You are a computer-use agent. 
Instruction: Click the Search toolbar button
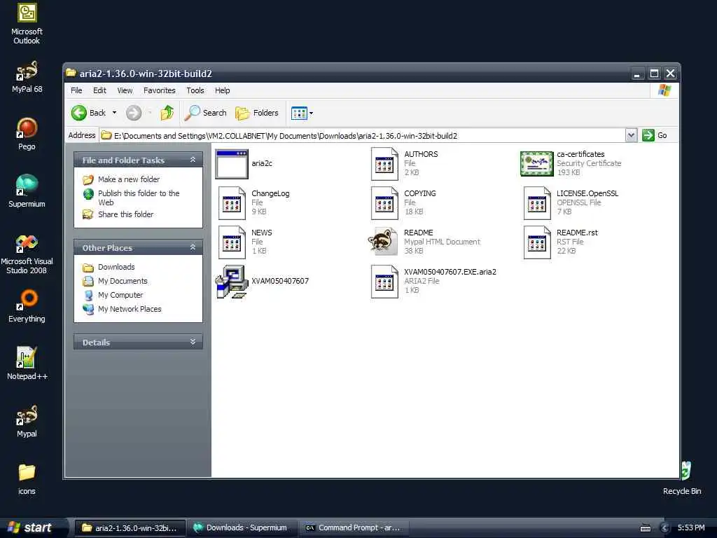point(205,113)
